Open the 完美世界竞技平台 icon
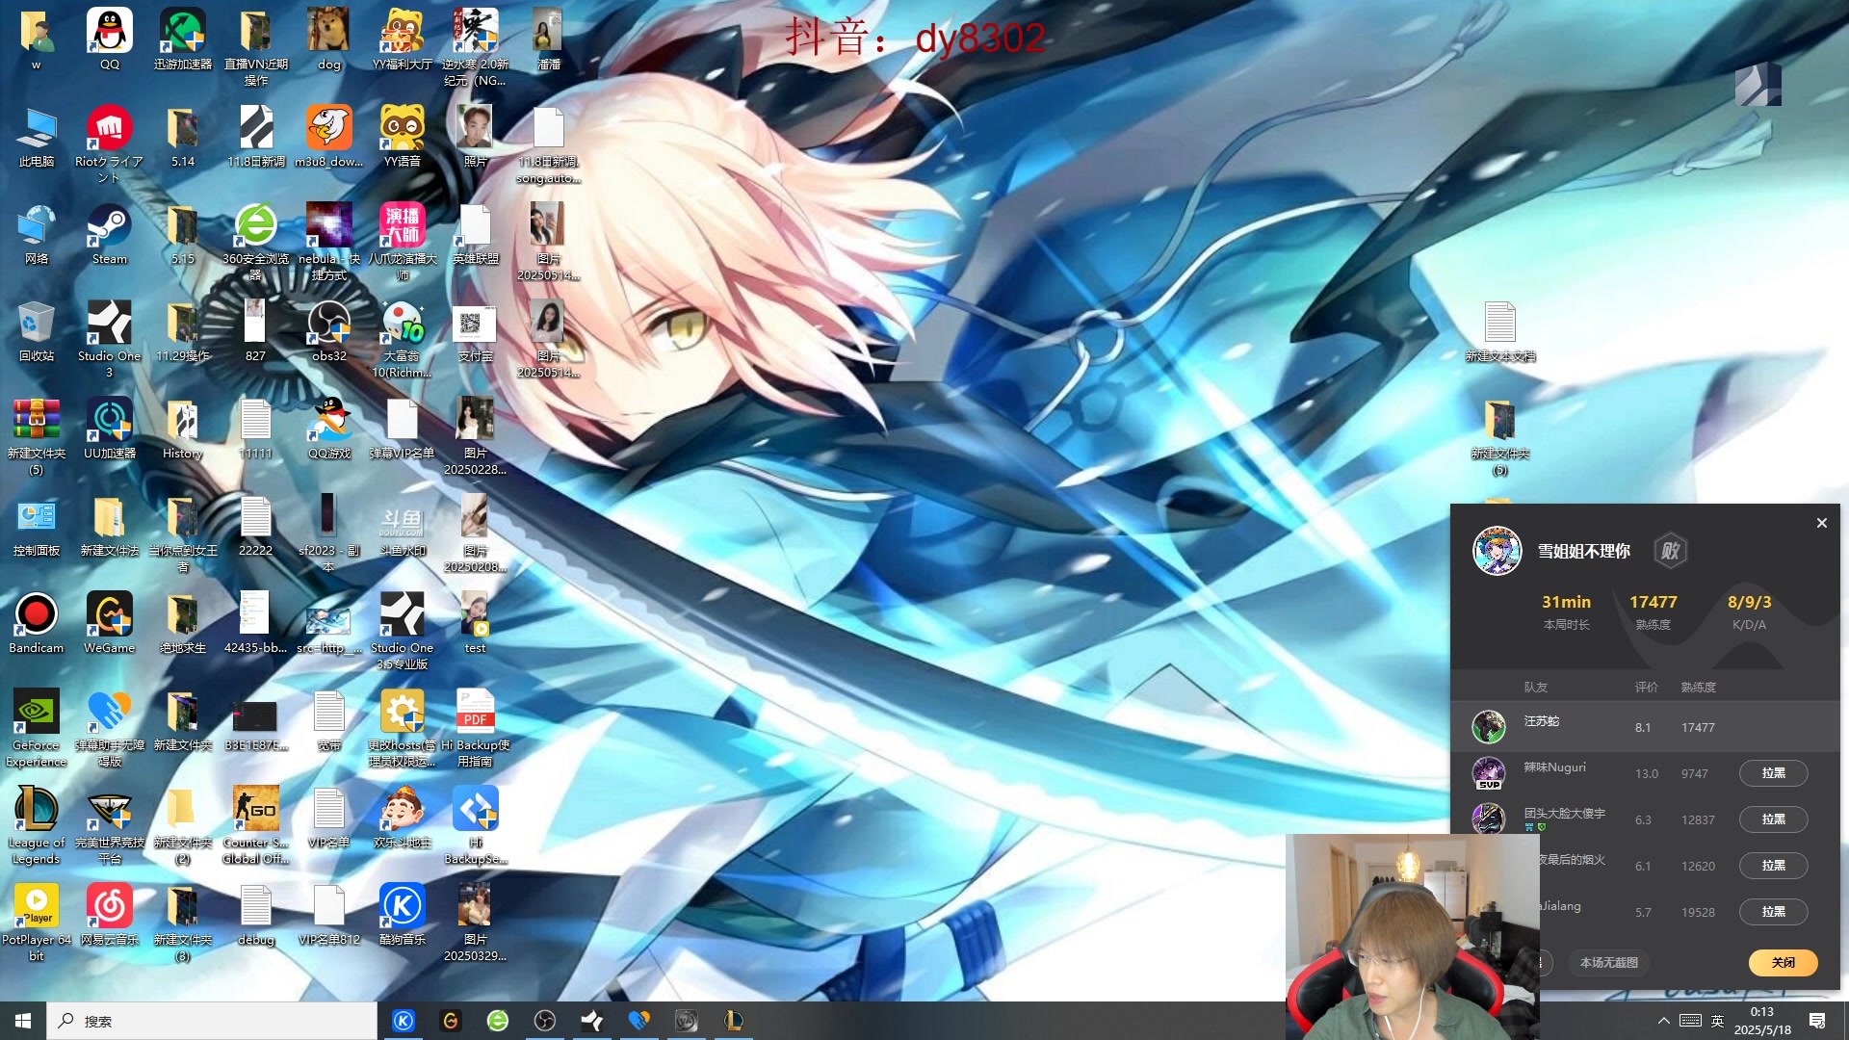1849x1040 pixels. click(x=110, y=825)
